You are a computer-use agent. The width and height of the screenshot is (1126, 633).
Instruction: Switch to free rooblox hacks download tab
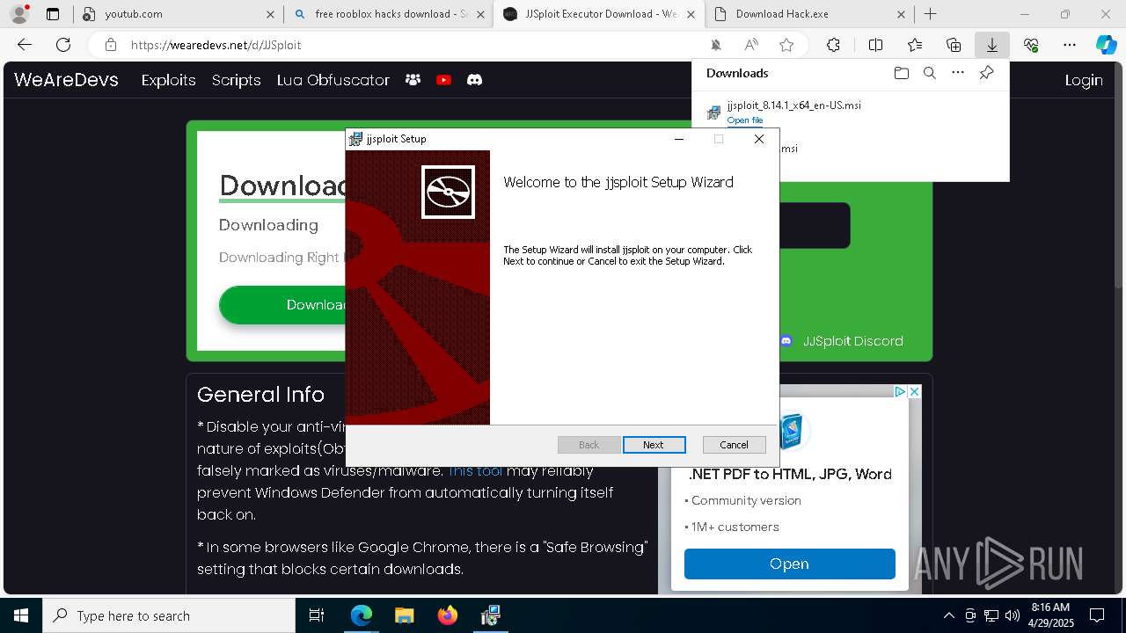[390, 14]
